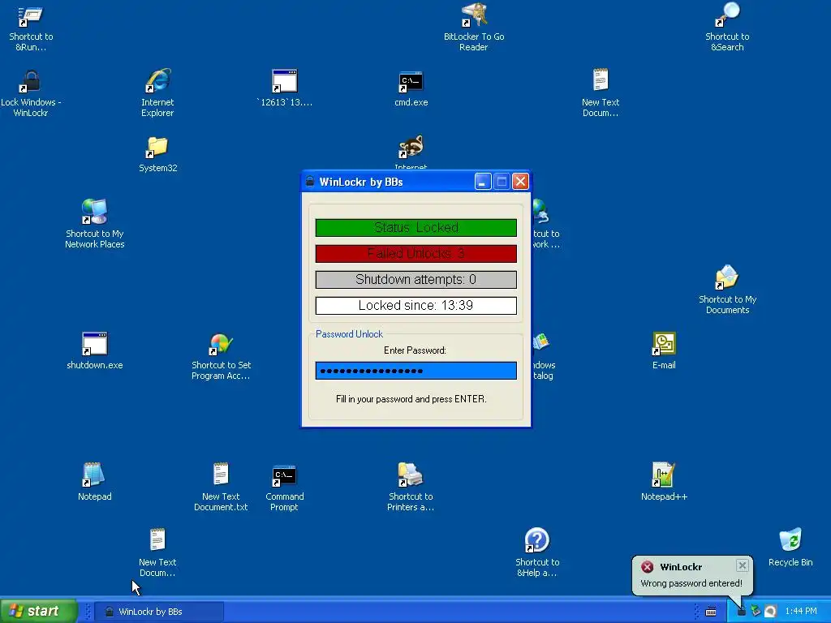The image size is (831, 623).
Task: Select the E-mail desktop icon
Action: pos(664,350)
